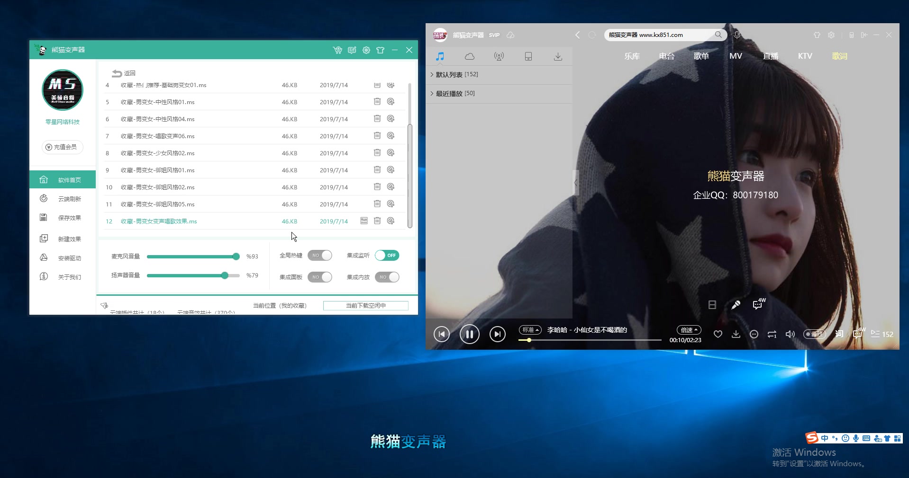The width and height of the screenshot is (909, 478).
Task: Switch to the 歌单 tab
Action: click(701, 56)
